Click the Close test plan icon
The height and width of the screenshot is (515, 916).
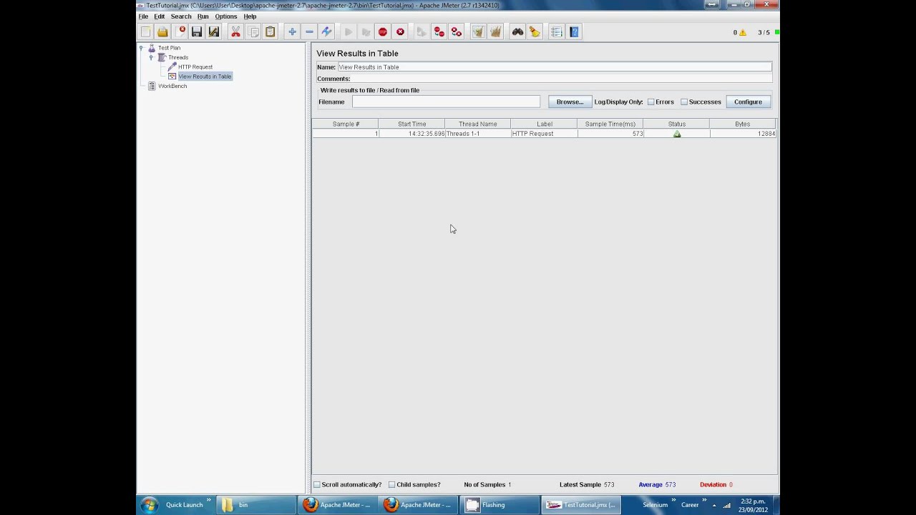point(180,32)
